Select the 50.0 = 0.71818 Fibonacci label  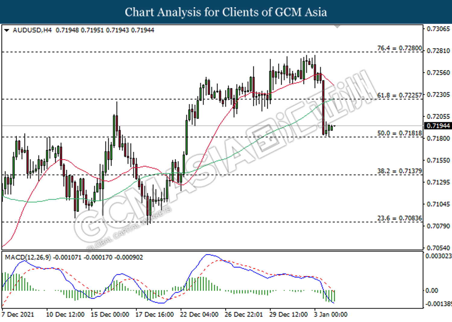tap(400, 133)
